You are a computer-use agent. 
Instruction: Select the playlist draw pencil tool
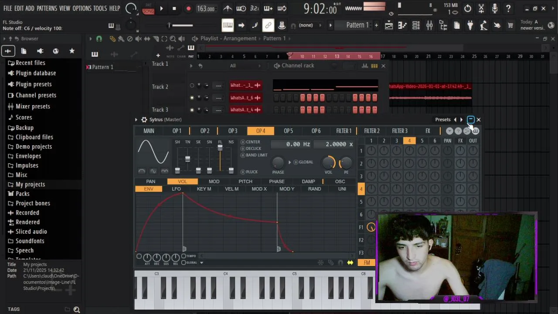tap(112, 39)
